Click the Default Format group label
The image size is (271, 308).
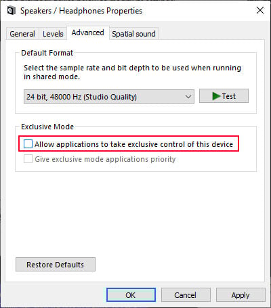(47, 53)
